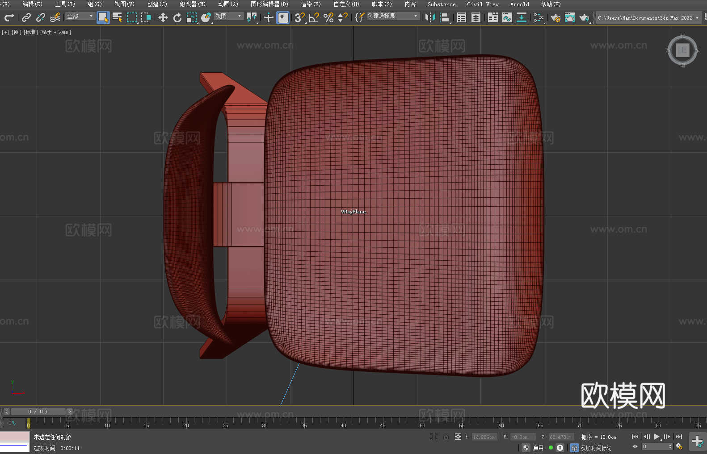Open the Arnold menu
Screen dimensions: 707x454
tap(519, 4)
